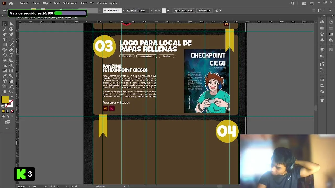The image size is (335, 188).
Task: Open the Texto menu
Action: coord(57,3)
